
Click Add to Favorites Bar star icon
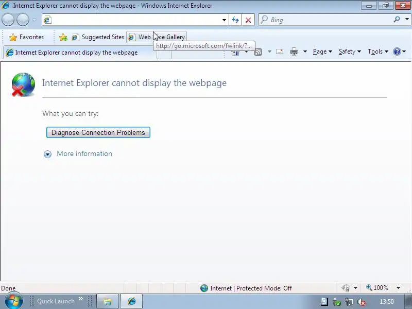tap(63, 37)
